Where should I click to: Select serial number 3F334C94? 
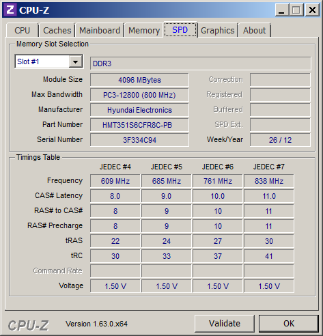[139, 140]
